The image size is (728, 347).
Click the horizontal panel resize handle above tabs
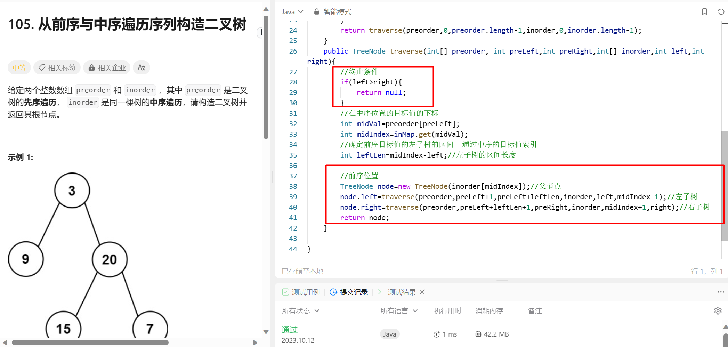click(502, 280)
